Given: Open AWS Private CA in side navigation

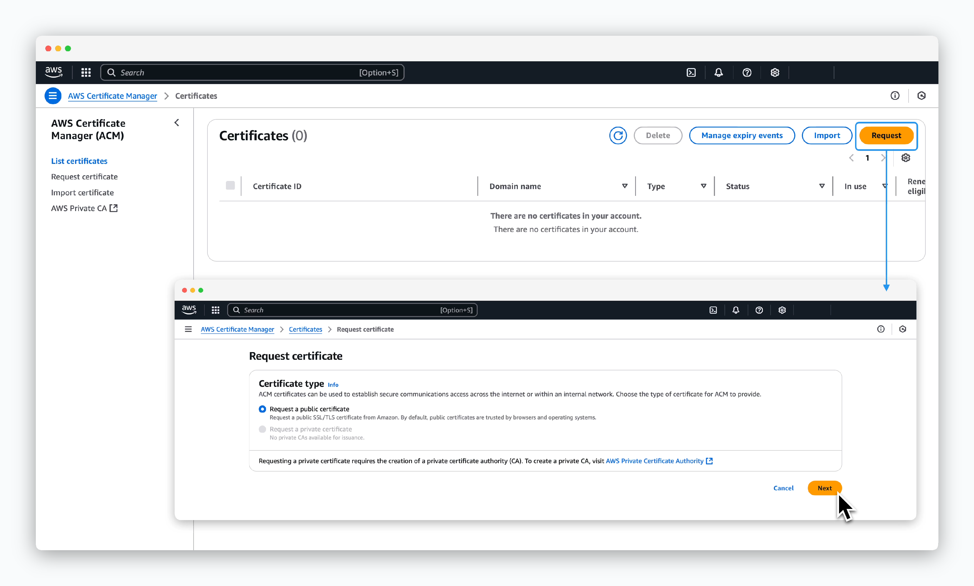Looking at the screenshot, I should (84, 208).
